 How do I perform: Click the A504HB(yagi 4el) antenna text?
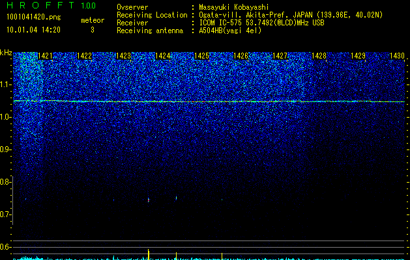coord(230,31)
